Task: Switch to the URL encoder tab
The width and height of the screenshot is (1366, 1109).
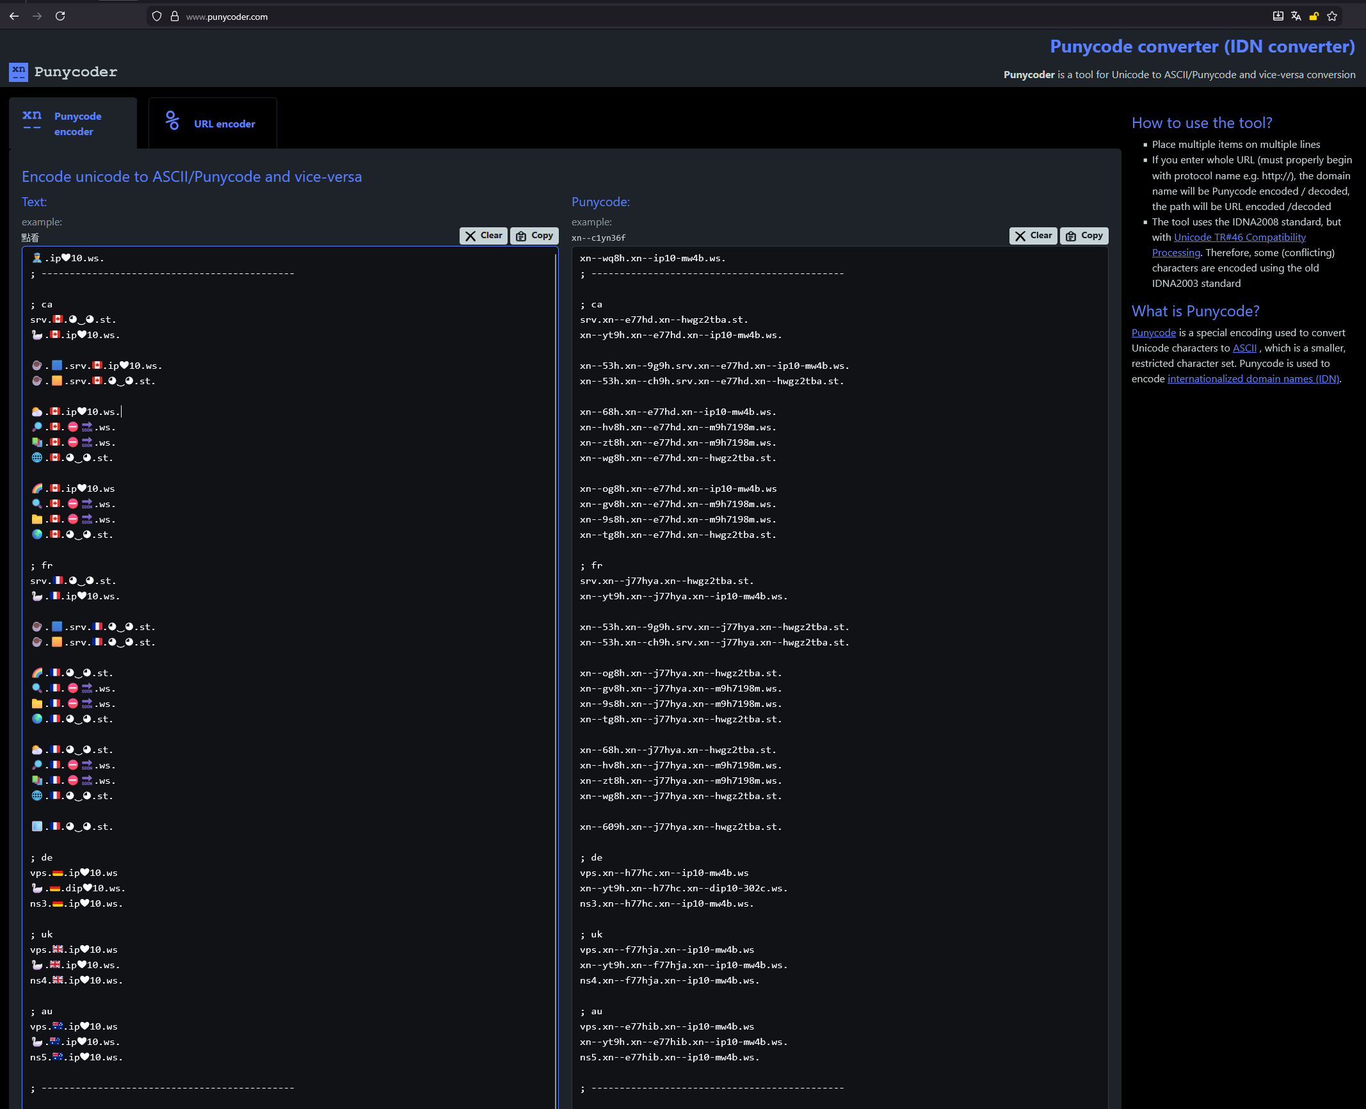Action: pyautogui.click(x=213, y=124)
